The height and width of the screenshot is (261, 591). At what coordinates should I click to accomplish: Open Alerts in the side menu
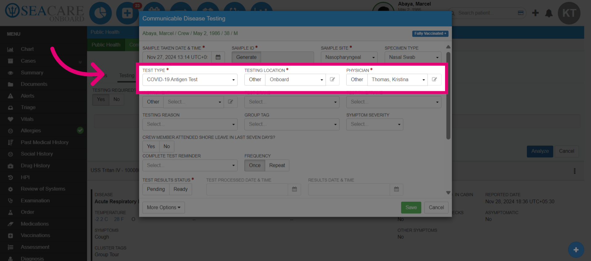pyautogui.click(x=27, y=96)
